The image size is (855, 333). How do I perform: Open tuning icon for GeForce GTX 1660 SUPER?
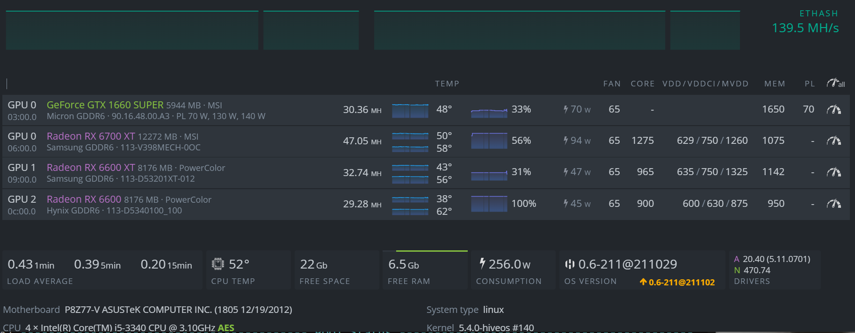tap(833, 110)
